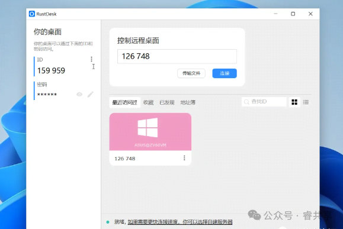Switch to grid view of sessions
Image resolution: width=343 pixels, height=229 pixels.
294,102
